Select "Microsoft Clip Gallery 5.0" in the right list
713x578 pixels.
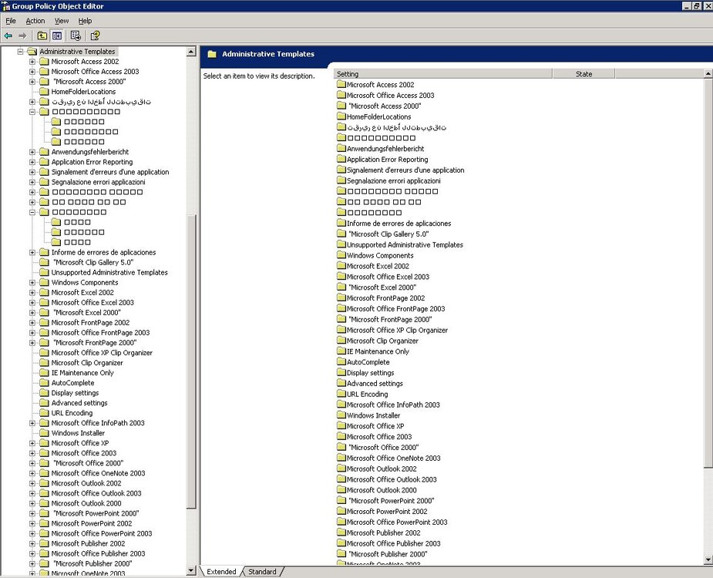coord(388,234)
